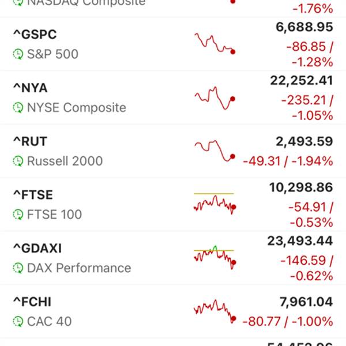Open the ^GDAXI ticker symbol
Screen dimensions: 346x346
coord(37,249)
